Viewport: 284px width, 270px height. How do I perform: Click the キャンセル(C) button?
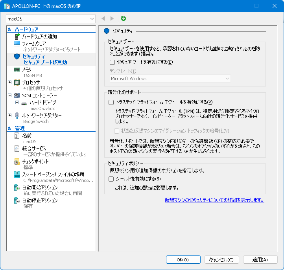222,260
